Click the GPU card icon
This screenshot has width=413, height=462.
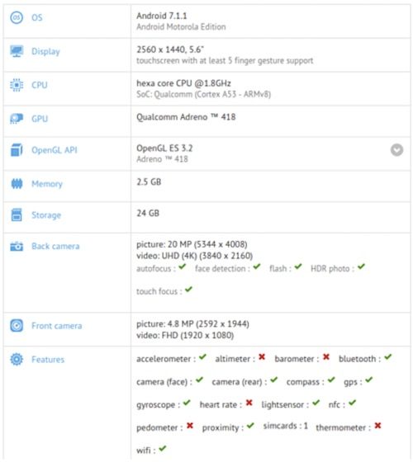pos(17,119)
